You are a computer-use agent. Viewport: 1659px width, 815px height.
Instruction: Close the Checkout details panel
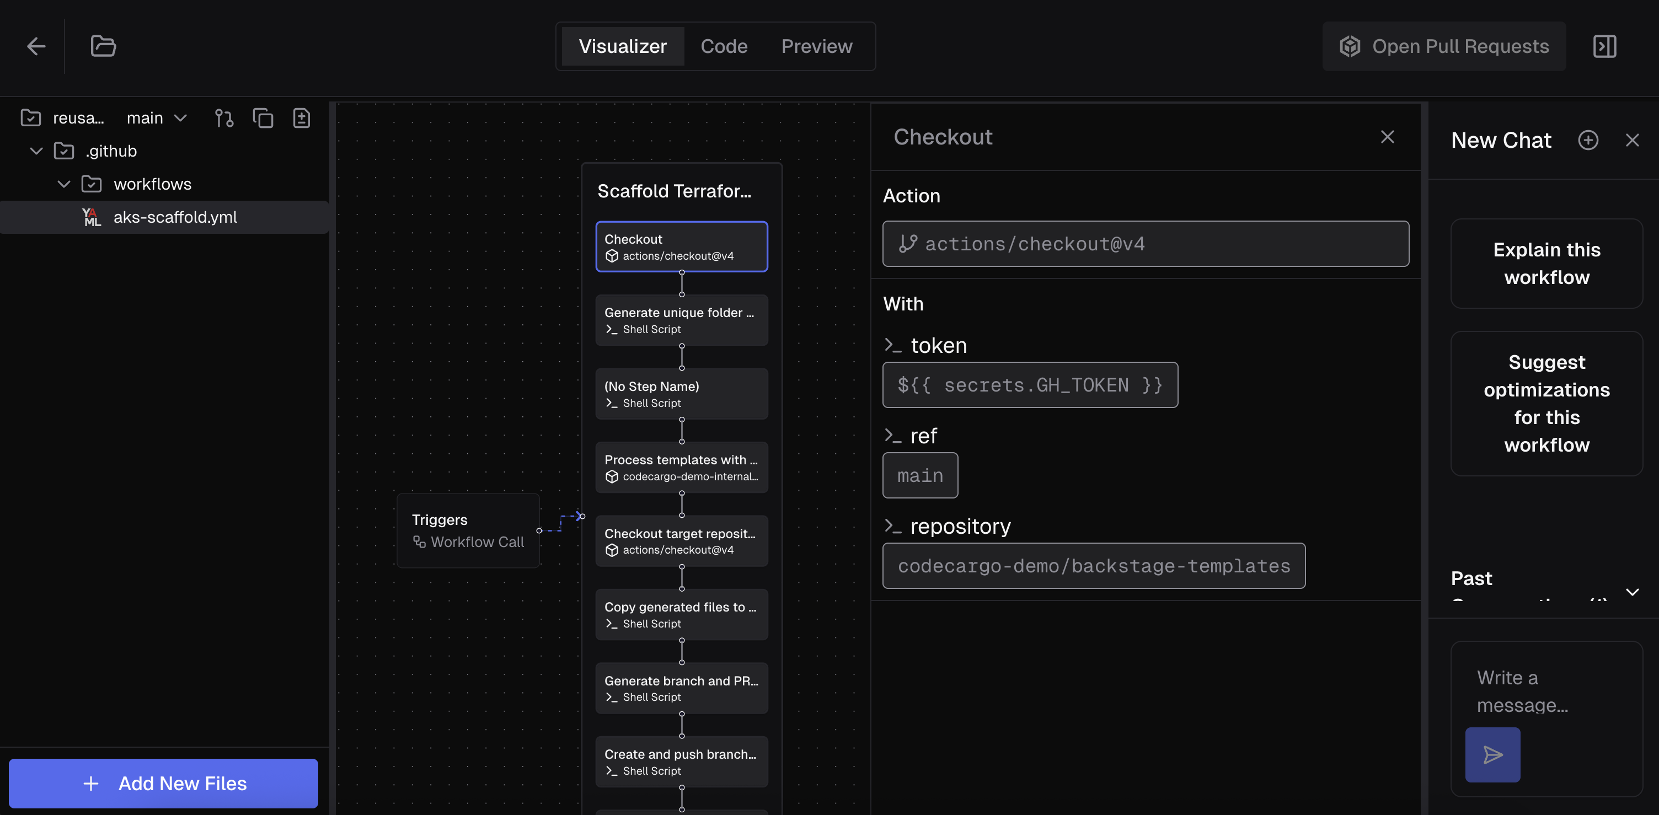[x=1388, y=137]
